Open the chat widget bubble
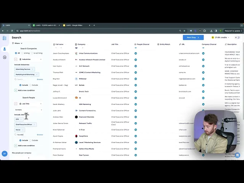 tap(237, 155)
